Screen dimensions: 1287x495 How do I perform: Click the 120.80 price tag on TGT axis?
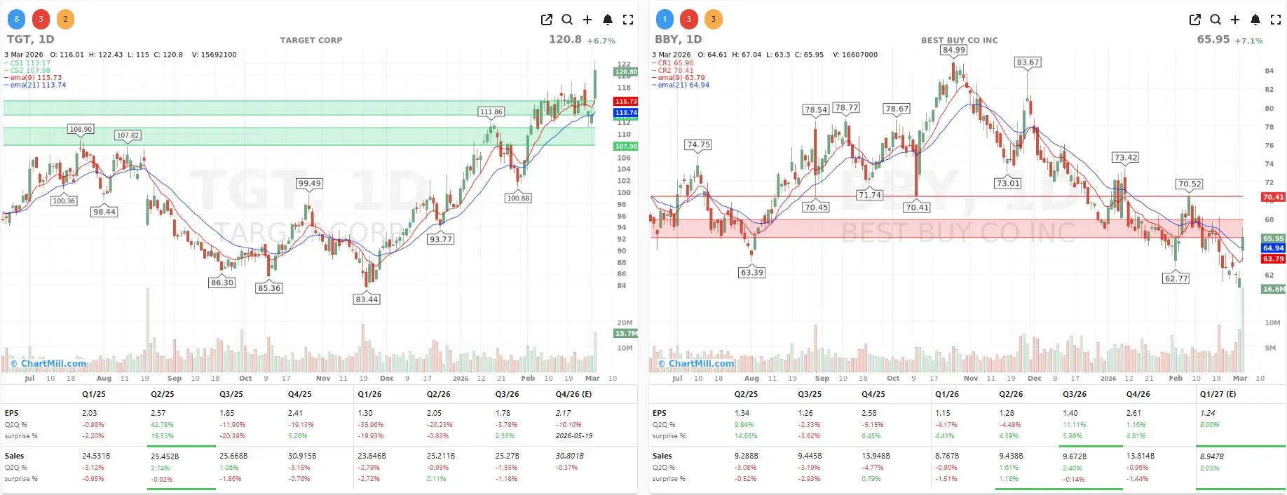626,72
